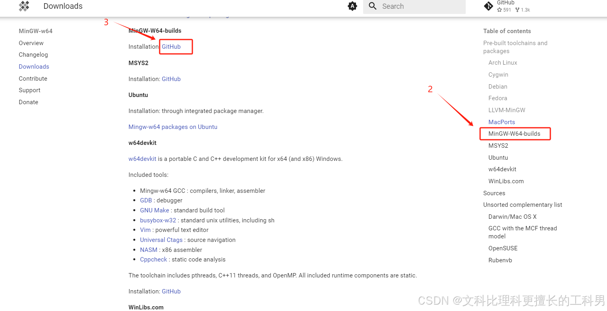
Task: Jump to WinLibs.com in table of contents
Action: [506, 181]
